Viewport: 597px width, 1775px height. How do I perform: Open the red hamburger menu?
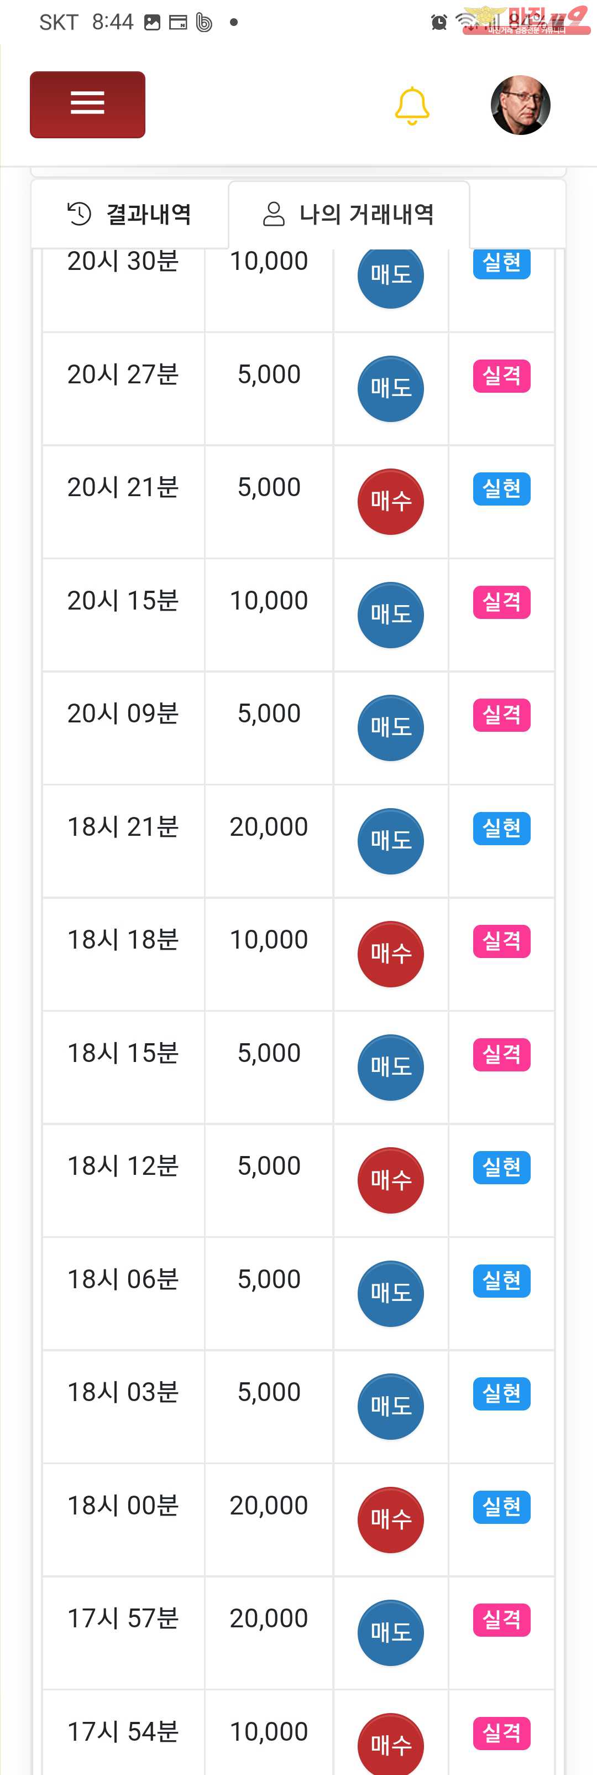tap(87, 105)
